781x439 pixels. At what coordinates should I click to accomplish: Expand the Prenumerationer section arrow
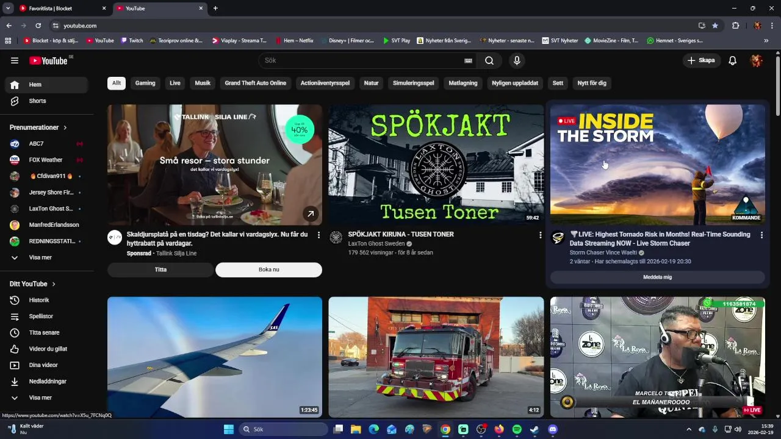click(x=65, y=127)
